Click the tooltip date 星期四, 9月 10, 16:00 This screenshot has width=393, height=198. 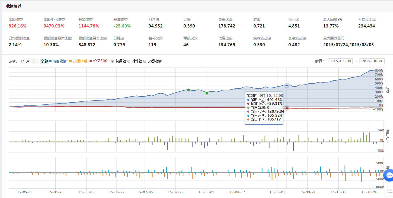[x=265, y=96]
